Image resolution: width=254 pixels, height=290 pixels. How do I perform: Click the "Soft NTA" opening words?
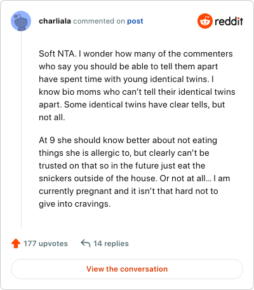pyautogui.click(x=57, y=53)
